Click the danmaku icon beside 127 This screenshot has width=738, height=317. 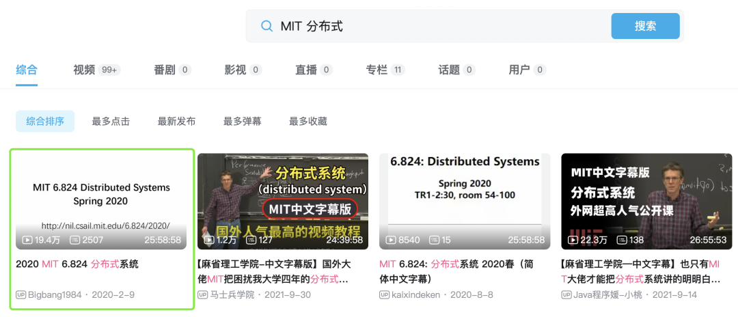(251, 240)
